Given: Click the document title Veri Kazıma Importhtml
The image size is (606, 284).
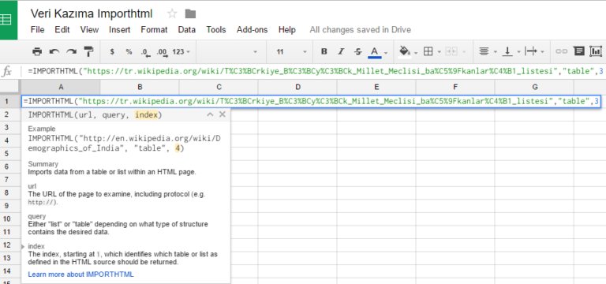Looking at the screenshot, I should point(92,14).
